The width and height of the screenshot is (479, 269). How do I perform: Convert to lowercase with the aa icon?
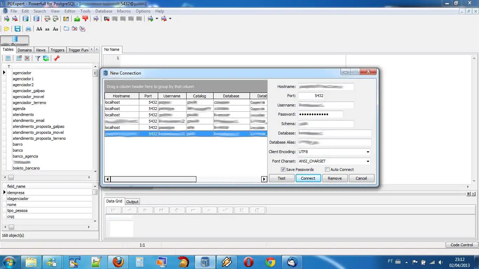[47, 29]
